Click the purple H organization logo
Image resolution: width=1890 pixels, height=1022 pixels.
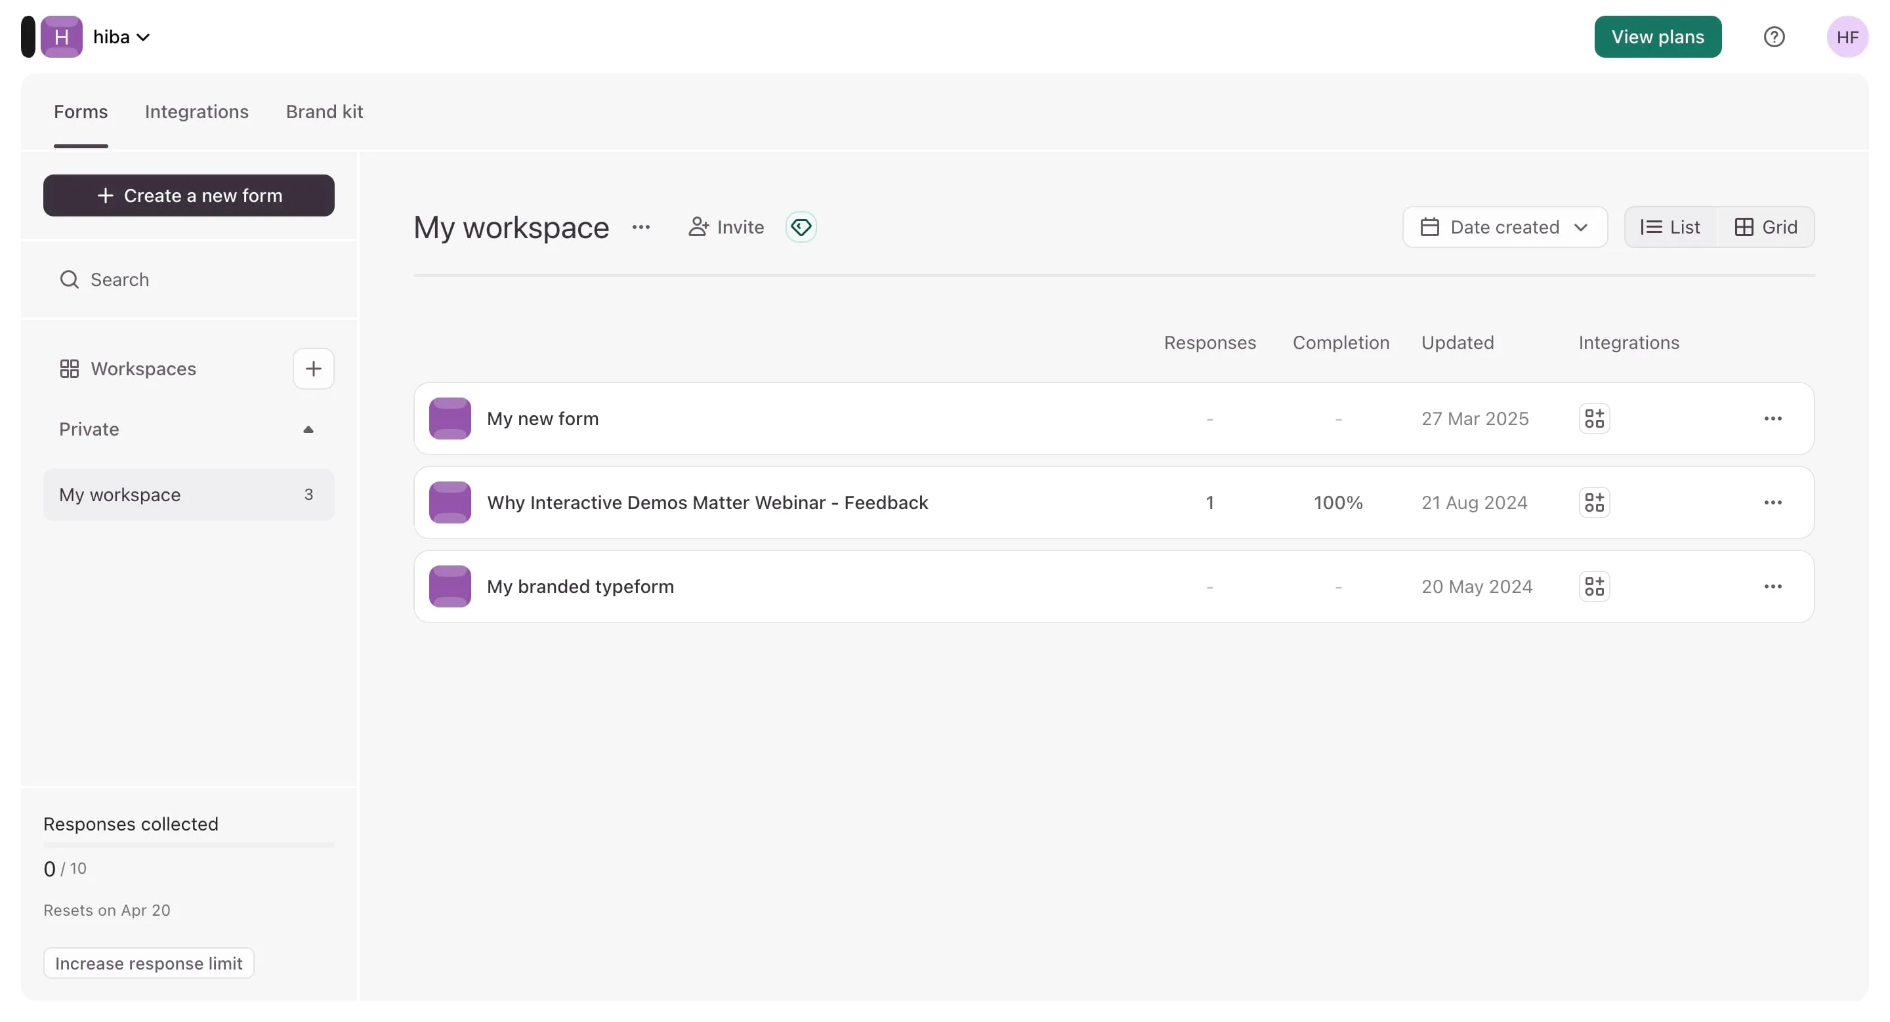tap(62, 37)
